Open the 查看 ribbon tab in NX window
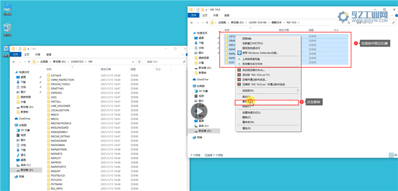Image resolution: width=398 pixels, height=191 pixels. 49,54
